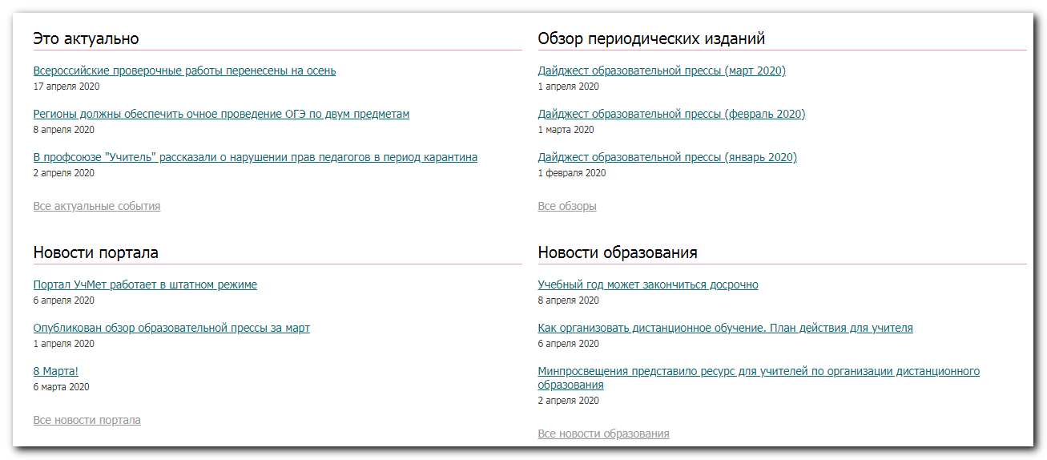Open 'Минпросвещения представило ресурс для учителей' article

[759, 377]
